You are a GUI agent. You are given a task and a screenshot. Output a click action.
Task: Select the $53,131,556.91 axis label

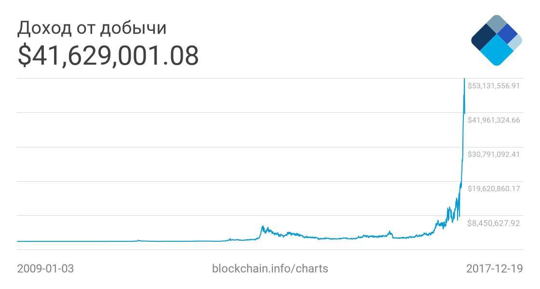point(493,86)
